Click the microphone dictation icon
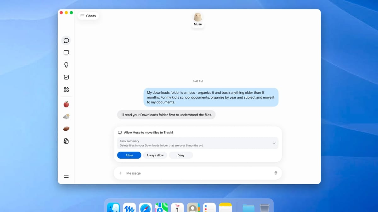Image resolution: width=378 pixels, height=212 pixels. (276, 173)
